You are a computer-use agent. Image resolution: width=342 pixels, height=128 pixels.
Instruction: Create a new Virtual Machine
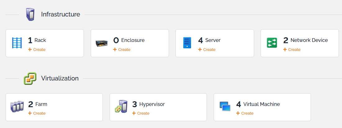tap(245, 113)
